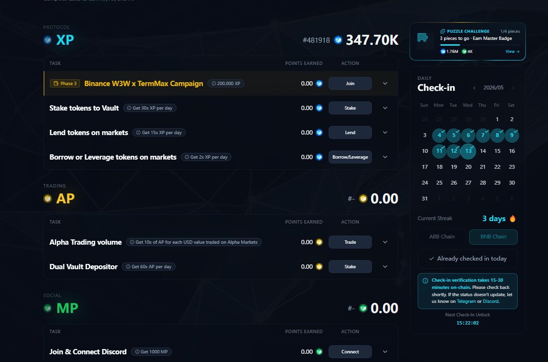Select checked day 13 in calendar

point(468,151)
